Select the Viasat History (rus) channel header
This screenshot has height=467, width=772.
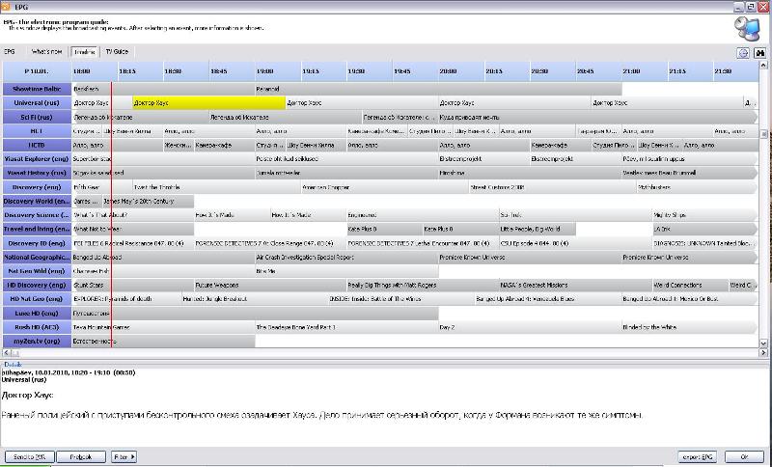[37, 173]
